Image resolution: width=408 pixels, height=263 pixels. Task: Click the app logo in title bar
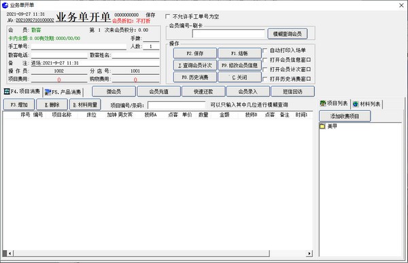5,5
